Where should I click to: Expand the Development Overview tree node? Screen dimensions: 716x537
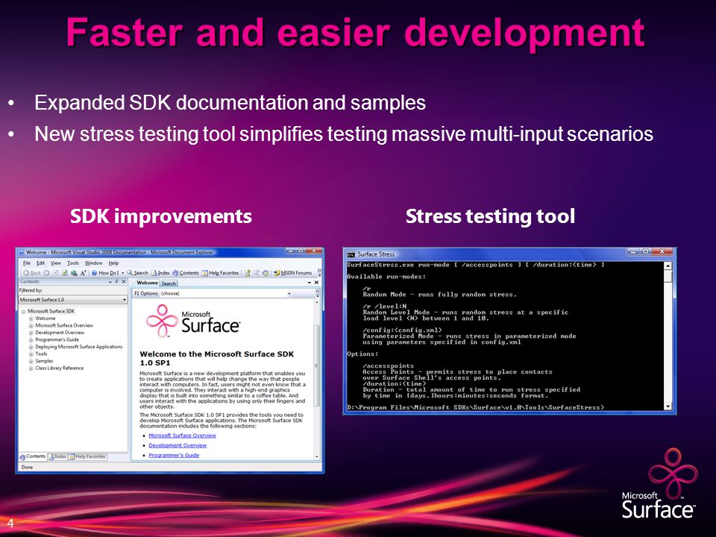click(x=31, y=333)
